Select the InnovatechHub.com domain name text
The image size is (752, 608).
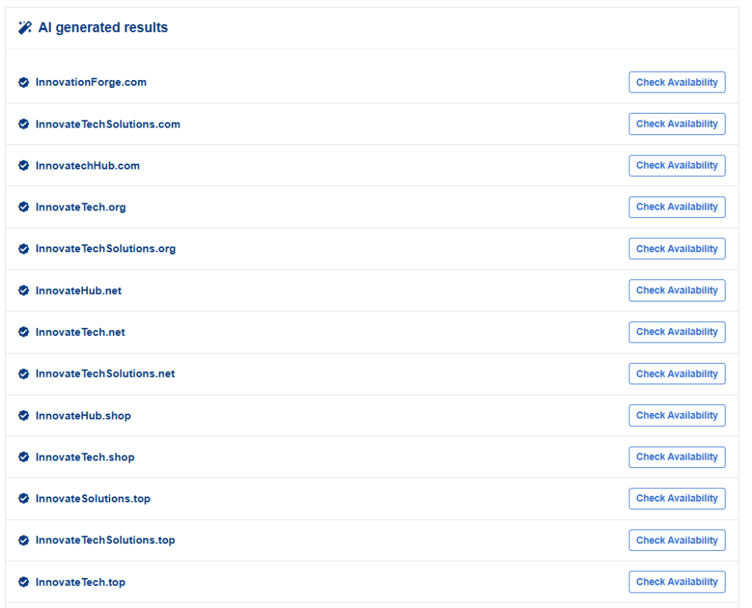click(88, 166)
